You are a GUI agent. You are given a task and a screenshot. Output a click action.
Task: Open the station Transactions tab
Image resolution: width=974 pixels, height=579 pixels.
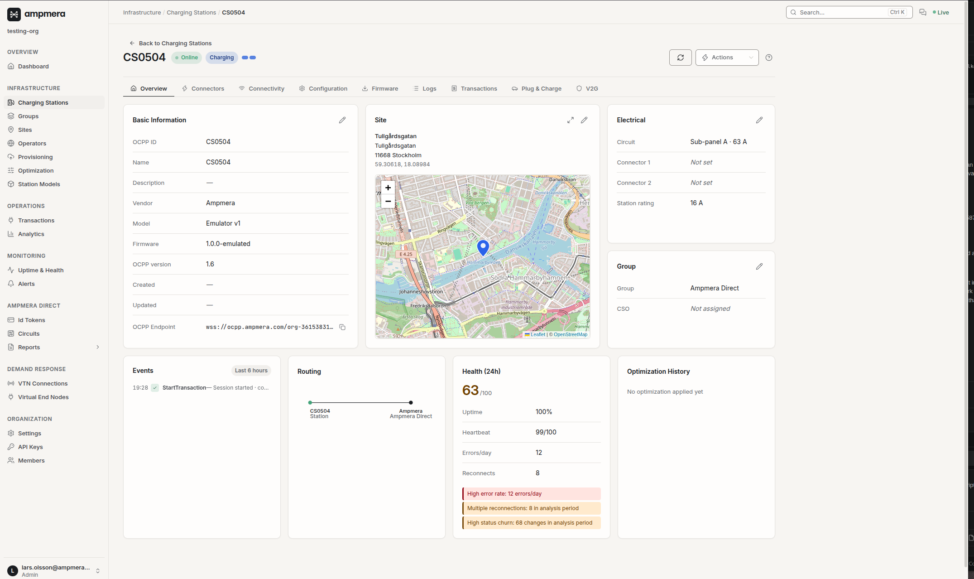pos(474,88)
